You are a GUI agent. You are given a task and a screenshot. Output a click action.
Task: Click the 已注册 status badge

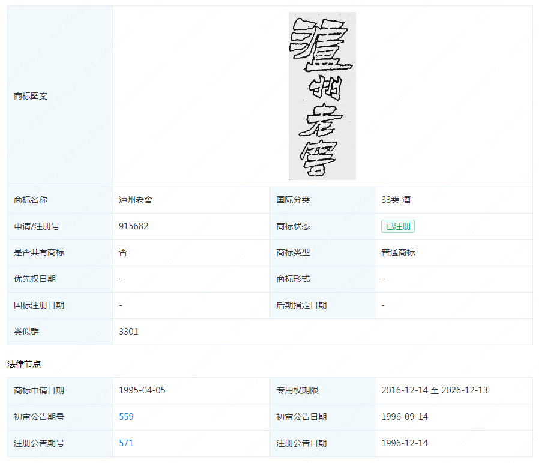pos(398,226)
